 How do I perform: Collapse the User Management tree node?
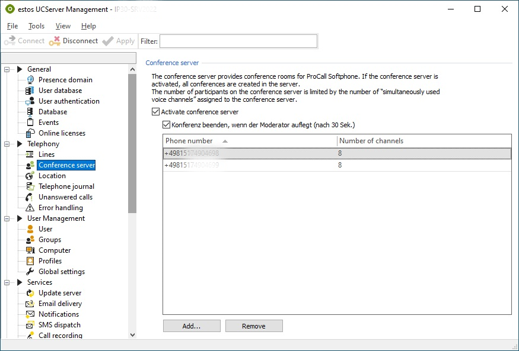point(7,218)
